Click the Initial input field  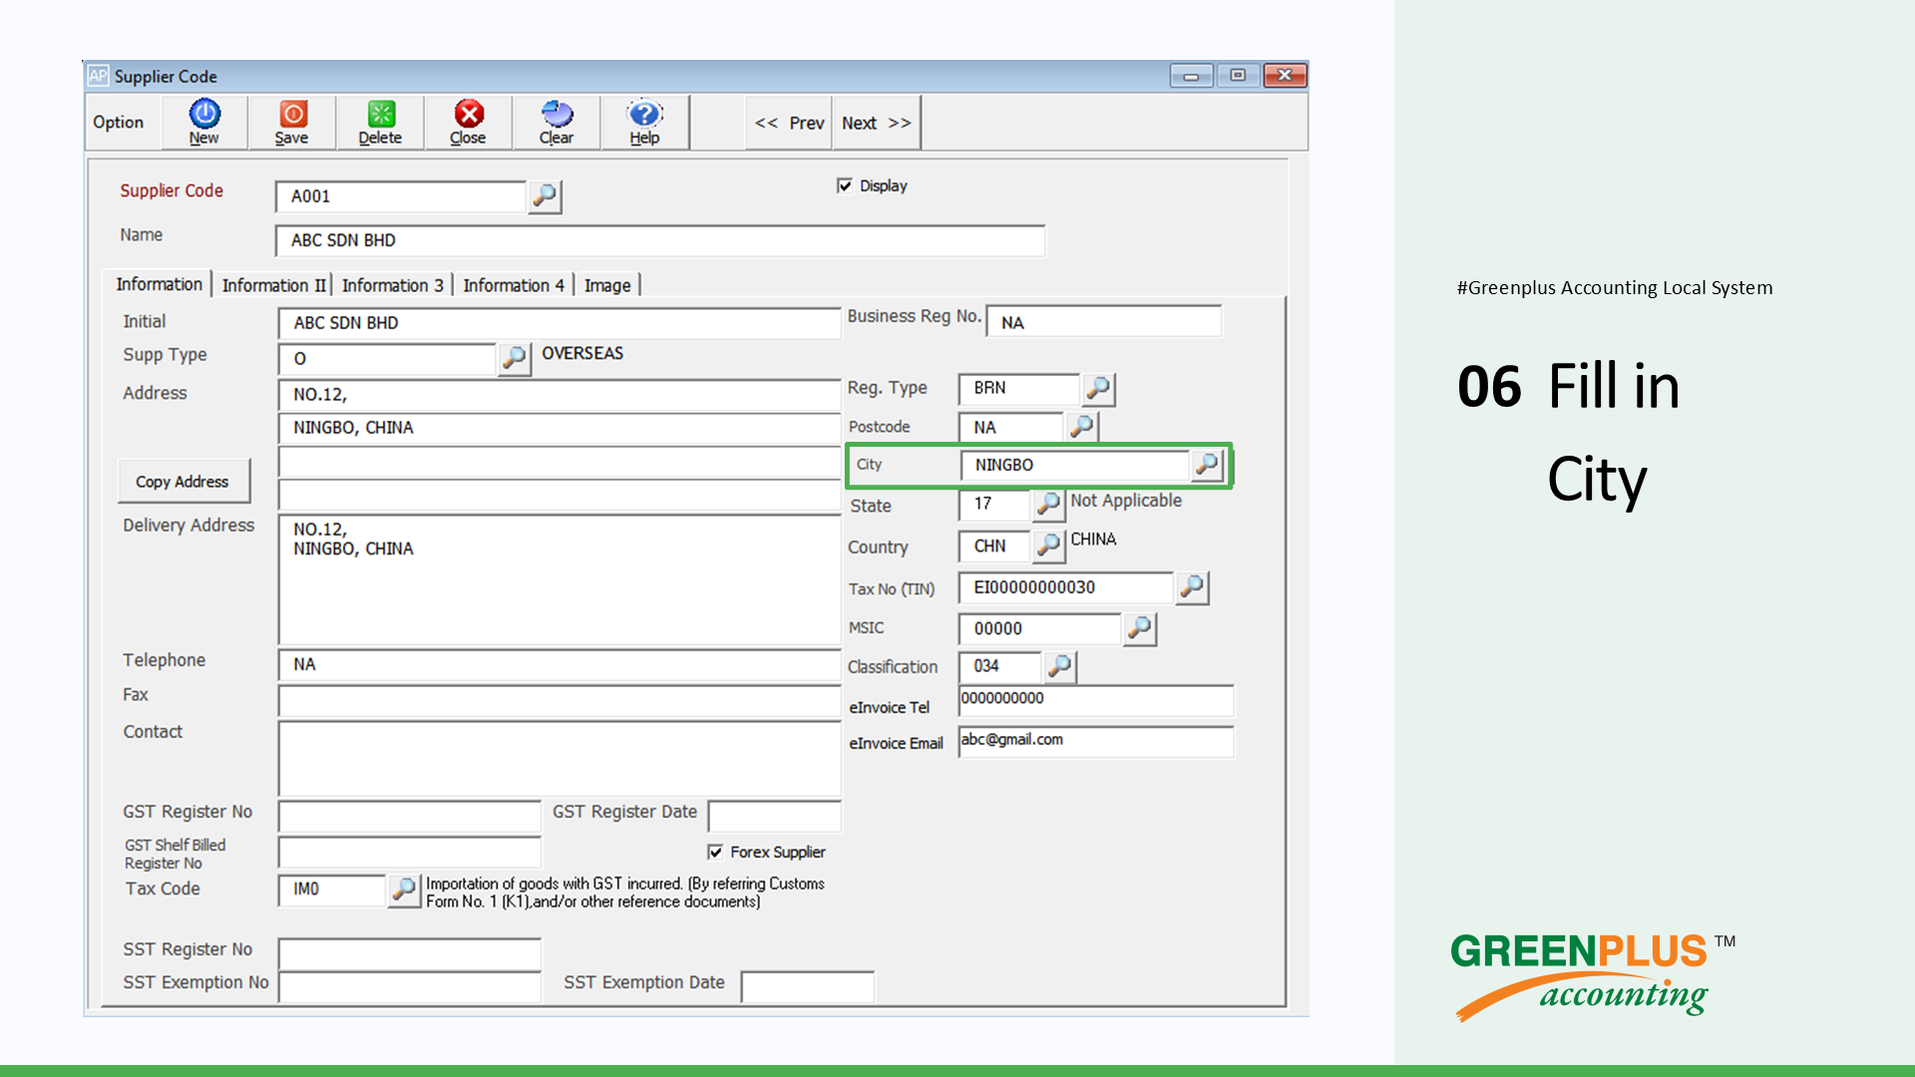point(560,323)
